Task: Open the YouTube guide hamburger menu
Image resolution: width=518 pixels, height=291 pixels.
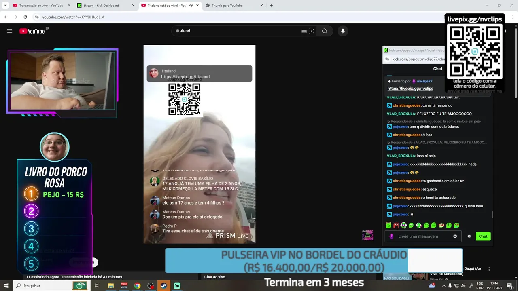Action: (x=10, y=31)
